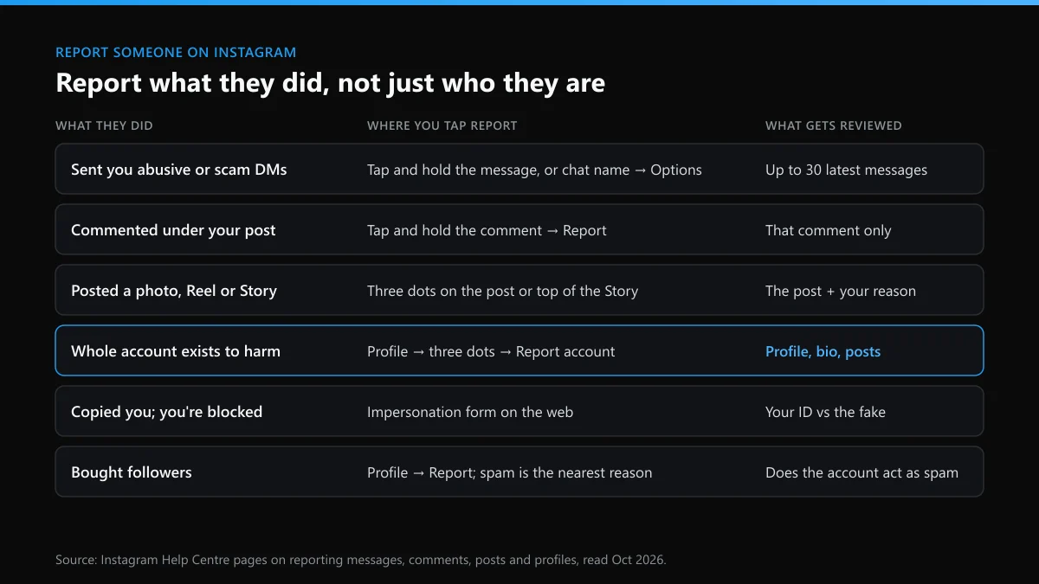Select 'Commented under your post' cell
The image size is (1039, 584).
pos(173,230)
